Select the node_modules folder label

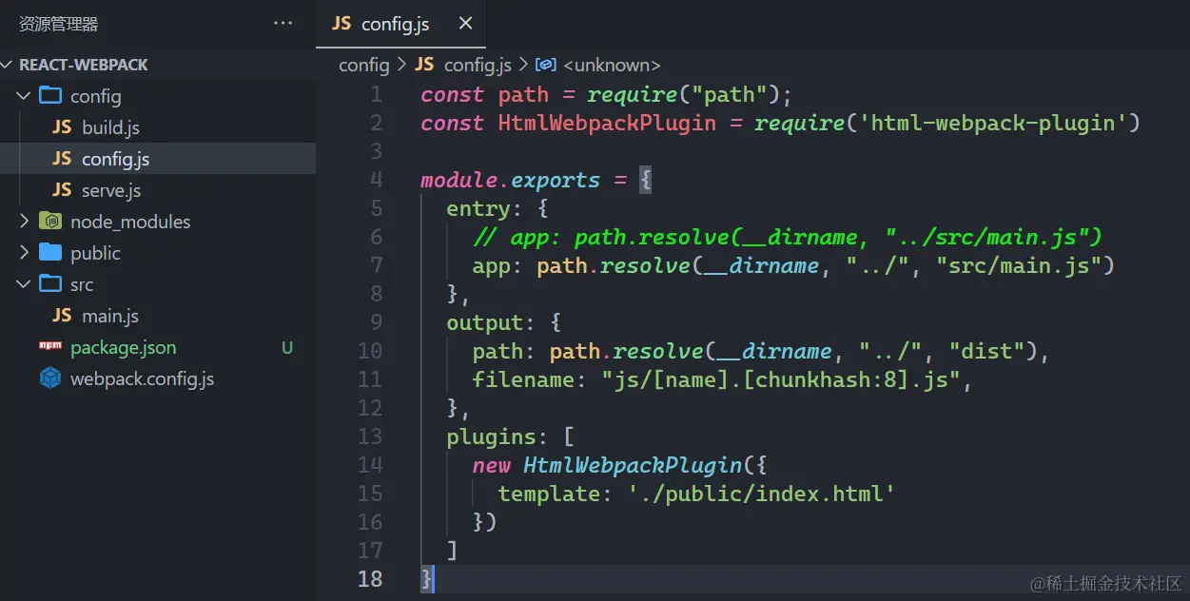click(x=130, y=222)
